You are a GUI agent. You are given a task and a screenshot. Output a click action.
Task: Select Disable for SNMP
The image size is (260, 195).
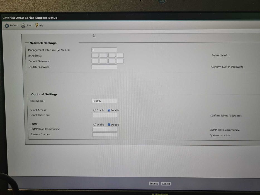(x=109, y=124)
